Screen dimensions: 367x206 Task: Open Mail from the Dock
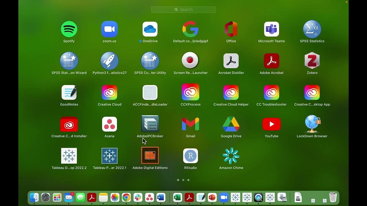[69, 197]
